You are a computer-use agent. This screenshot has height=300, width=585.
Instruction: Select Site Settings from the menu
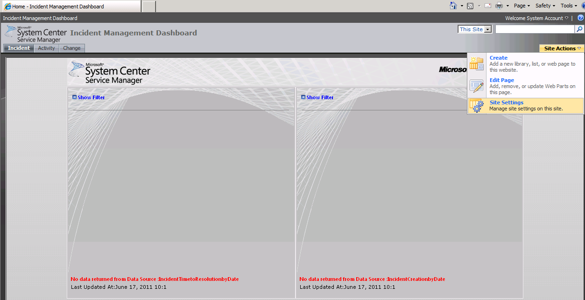[x=507, y=102]
